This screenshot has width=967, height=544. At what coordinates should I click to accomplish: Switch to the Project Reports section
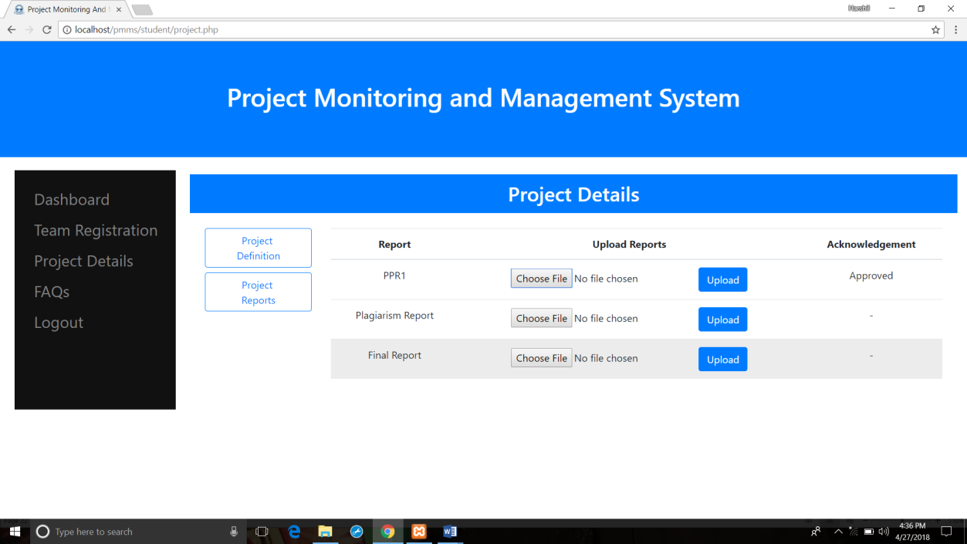coord(258,292)
